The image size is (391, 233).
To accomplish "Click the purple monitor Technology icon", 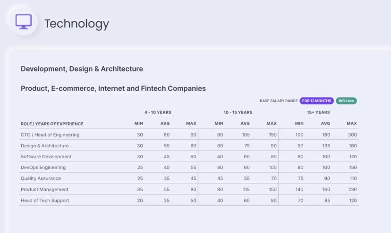I will coord(24,21).
